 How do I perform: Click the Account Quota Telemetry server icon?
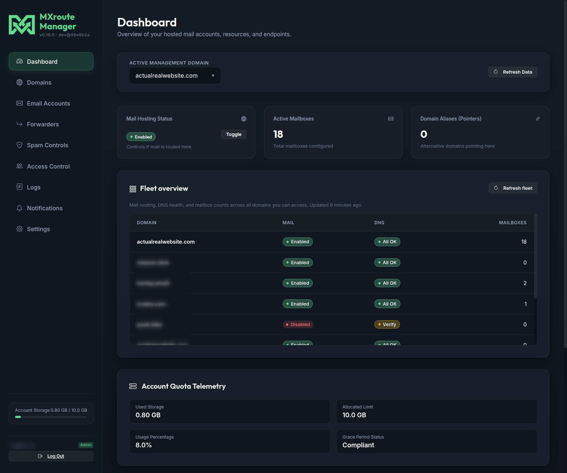133,386
